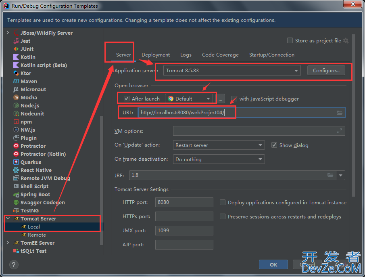This screenshot has height=277, width=365.
Task: Switch to the Code Coverage tab
Action: pos(220,55)
